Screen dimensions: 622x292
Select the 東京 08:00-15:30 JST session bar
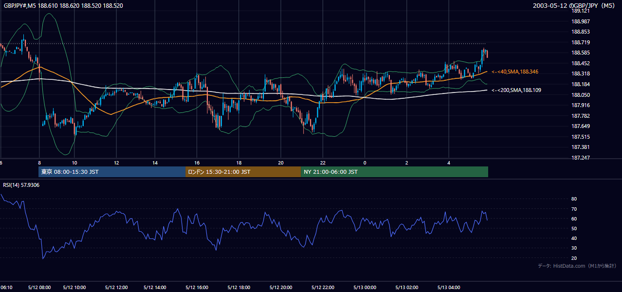click(x=112, y=172)
